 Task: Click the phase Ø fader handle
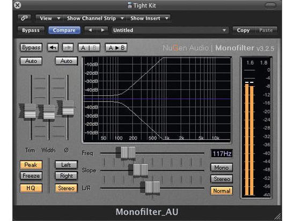click(68, 108)
